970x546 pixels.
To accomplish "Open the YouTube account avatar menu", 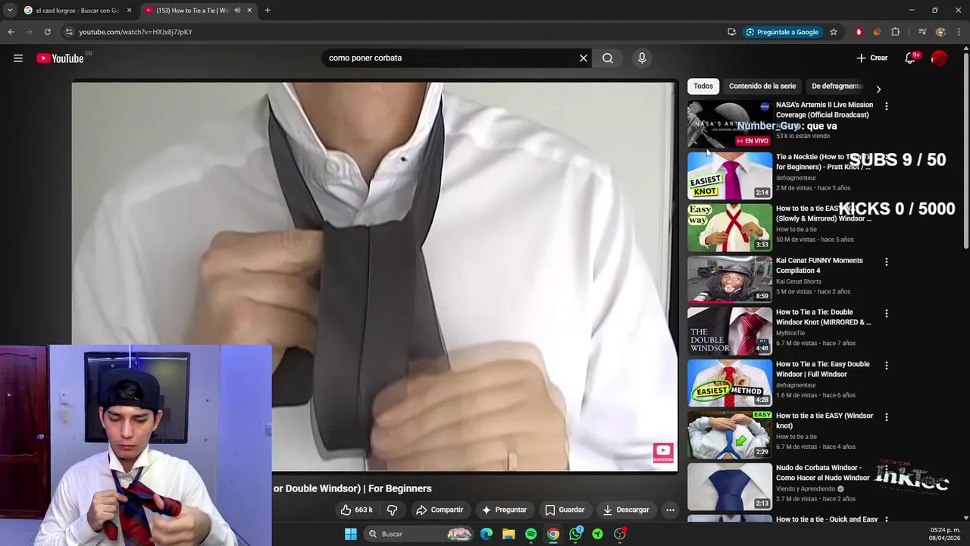I will [x=939, y=58].
